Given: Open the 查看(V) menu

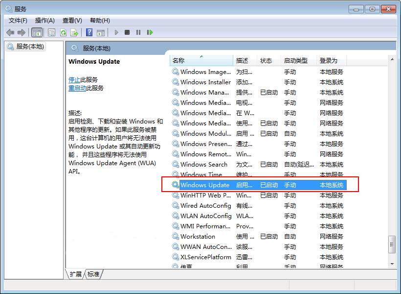Looking at the screenshot, I should tap(71, 20).
